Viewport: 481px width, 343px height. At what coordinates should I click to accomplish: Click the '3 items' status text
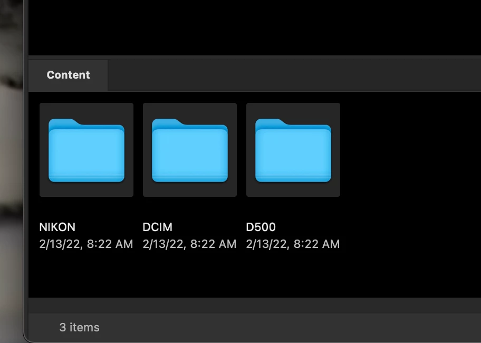80,327
